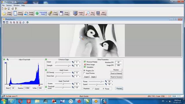185x104 pixels.
Task: Click the Speed slider handle
Action: 97,84
